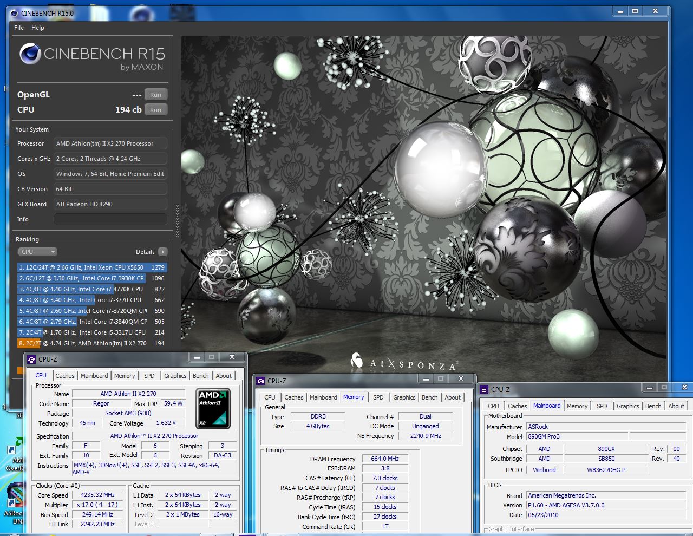Select the i7-4770K ranking row
Viewport: 693px width, 536px height.
click(92, 289)
